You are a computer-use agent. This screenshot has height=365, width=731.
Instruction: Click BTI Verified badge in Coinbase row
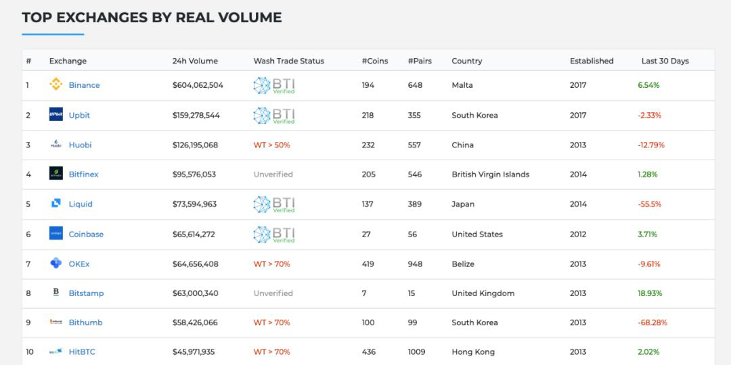coord(274,235)
